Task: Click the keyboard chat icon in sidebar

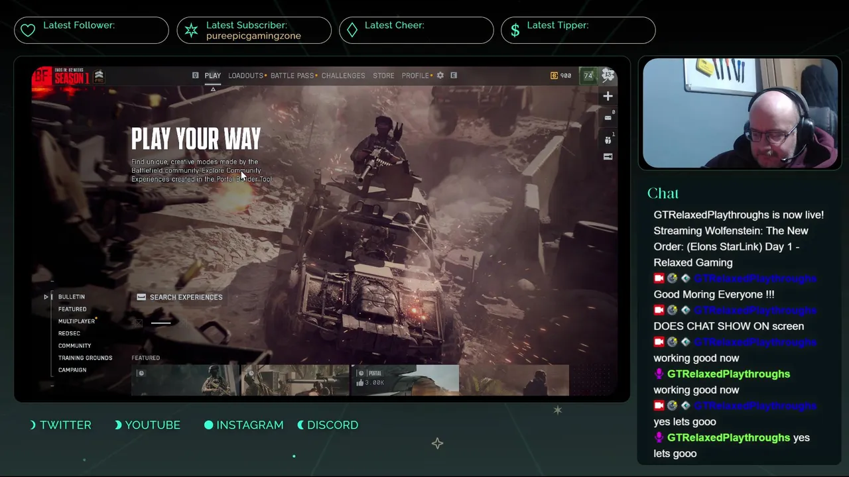Action: point(608,157)
